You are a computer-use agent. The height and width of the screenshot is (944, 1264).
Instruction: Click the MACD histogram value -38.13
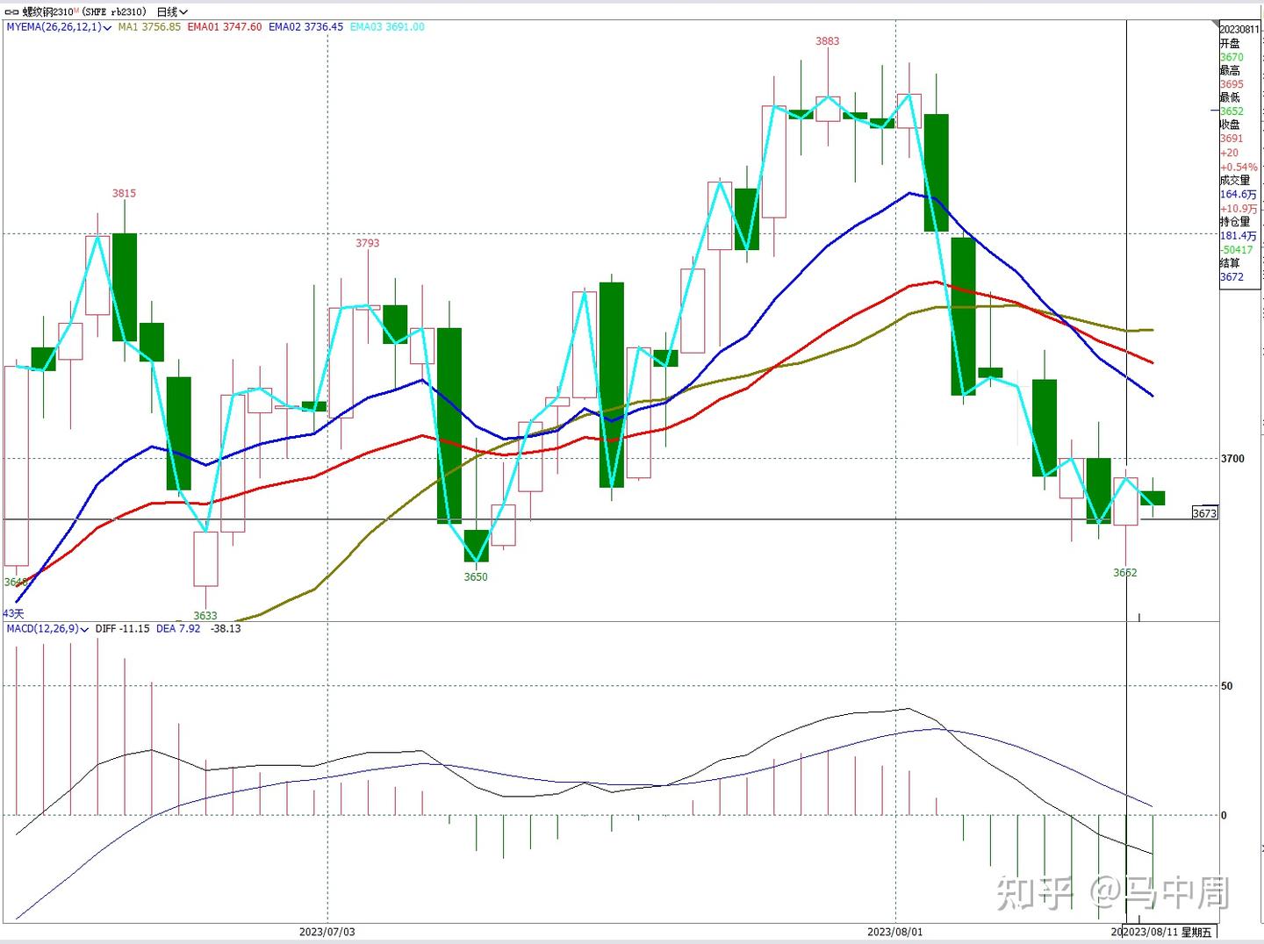226,629
